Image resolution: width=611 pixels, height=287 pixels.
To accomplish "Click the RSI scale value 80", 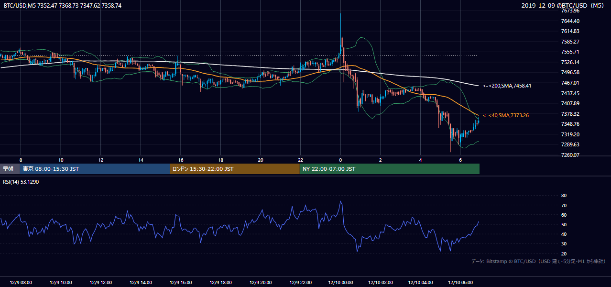I will tap(564, 196).
